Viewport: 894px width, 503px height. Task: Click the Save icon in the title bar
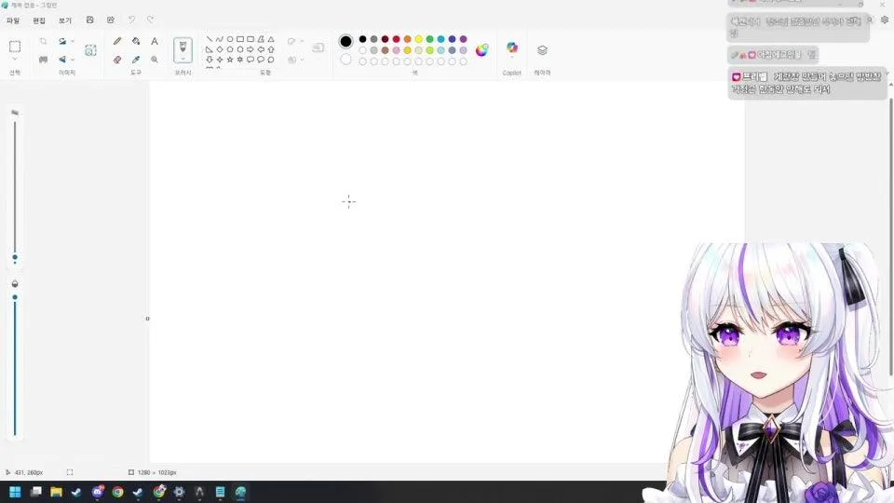coord(90,20)
